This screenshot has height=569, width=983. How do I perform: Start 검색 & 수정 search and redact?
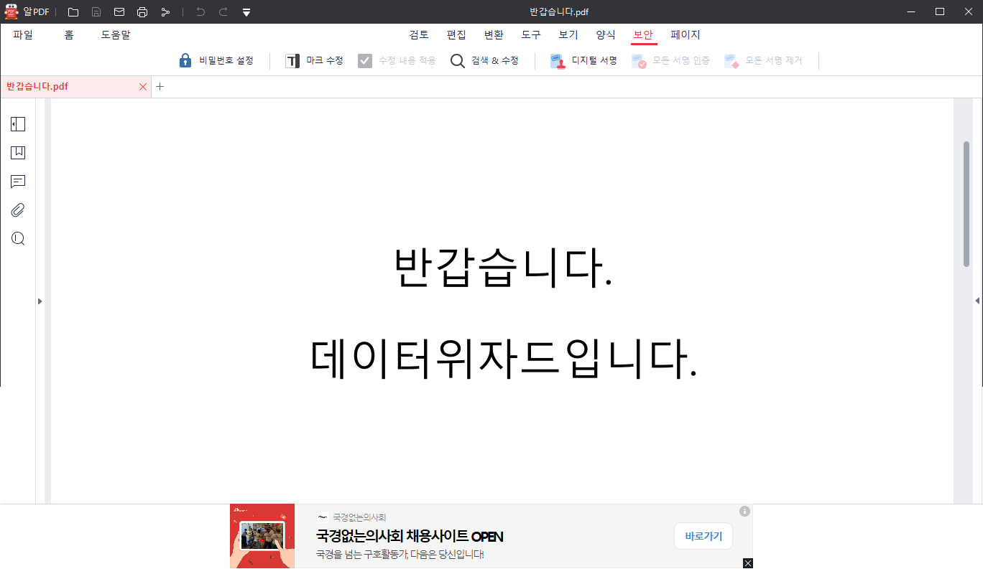click(484, 60)
